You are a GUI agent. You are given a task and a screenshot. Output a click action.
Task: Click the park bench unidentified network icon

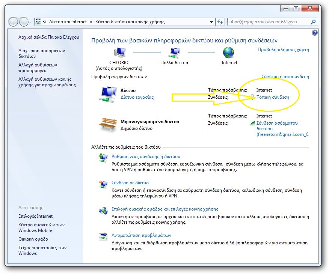coord(108,125)
